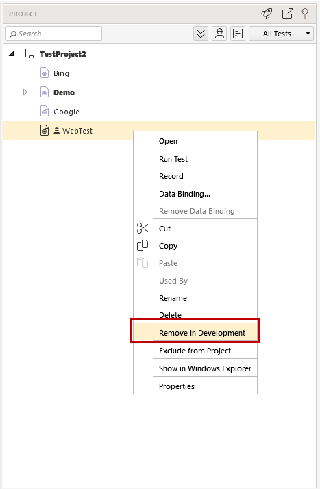Viewport: 320px width, 489px height.
Task: Click the Google test file icon
Action: tap(45, 111)
